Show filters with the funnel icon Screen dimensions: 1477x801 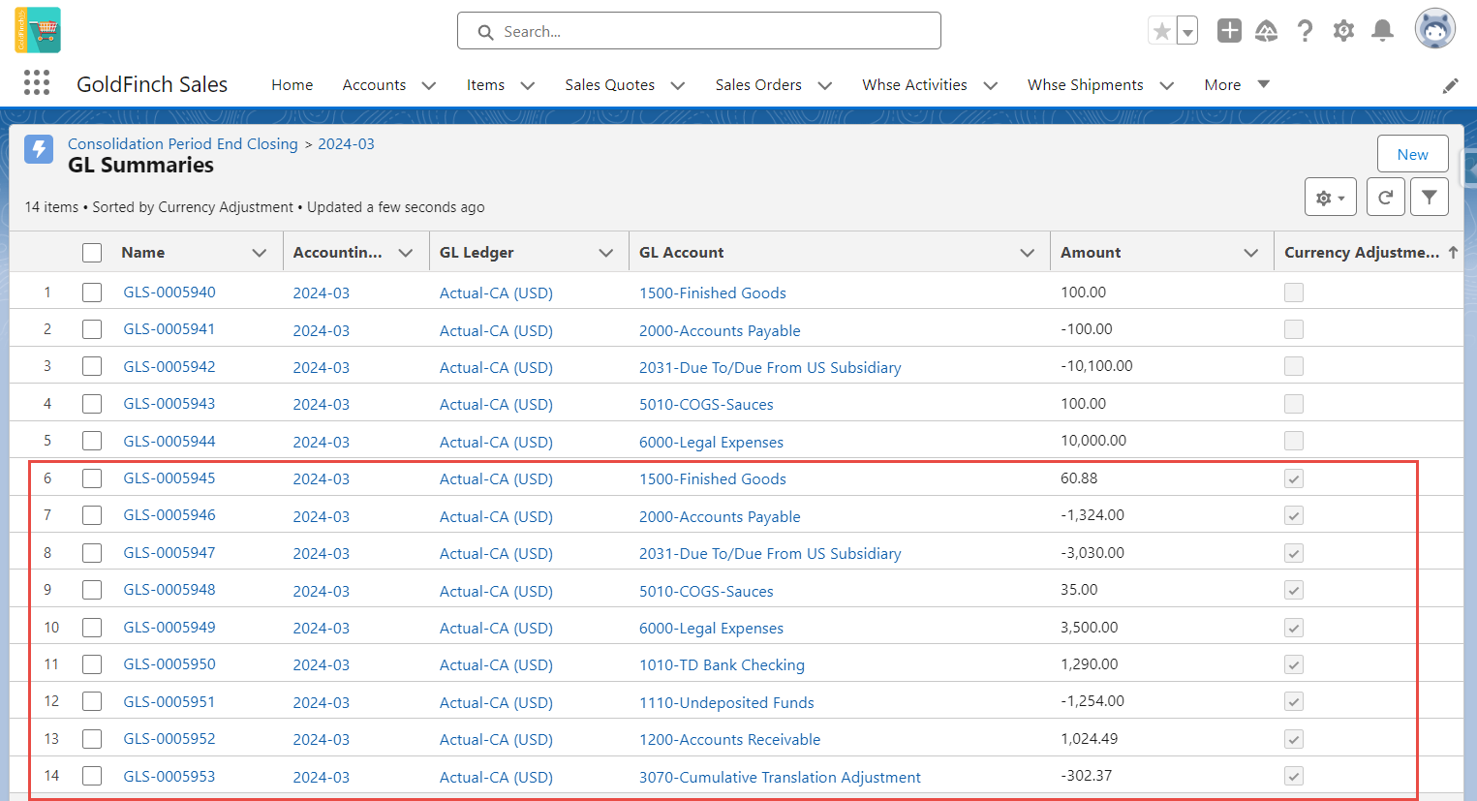1430,198
